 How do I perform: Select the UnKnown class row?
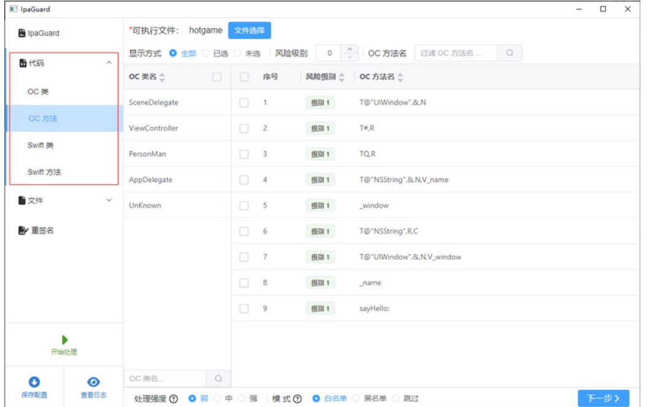177,205
